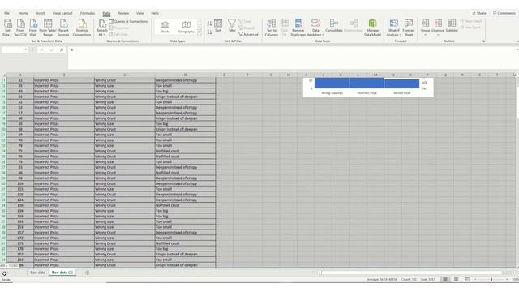
Task: Switch to the Insert tab
Action: [x=40, y=13]
